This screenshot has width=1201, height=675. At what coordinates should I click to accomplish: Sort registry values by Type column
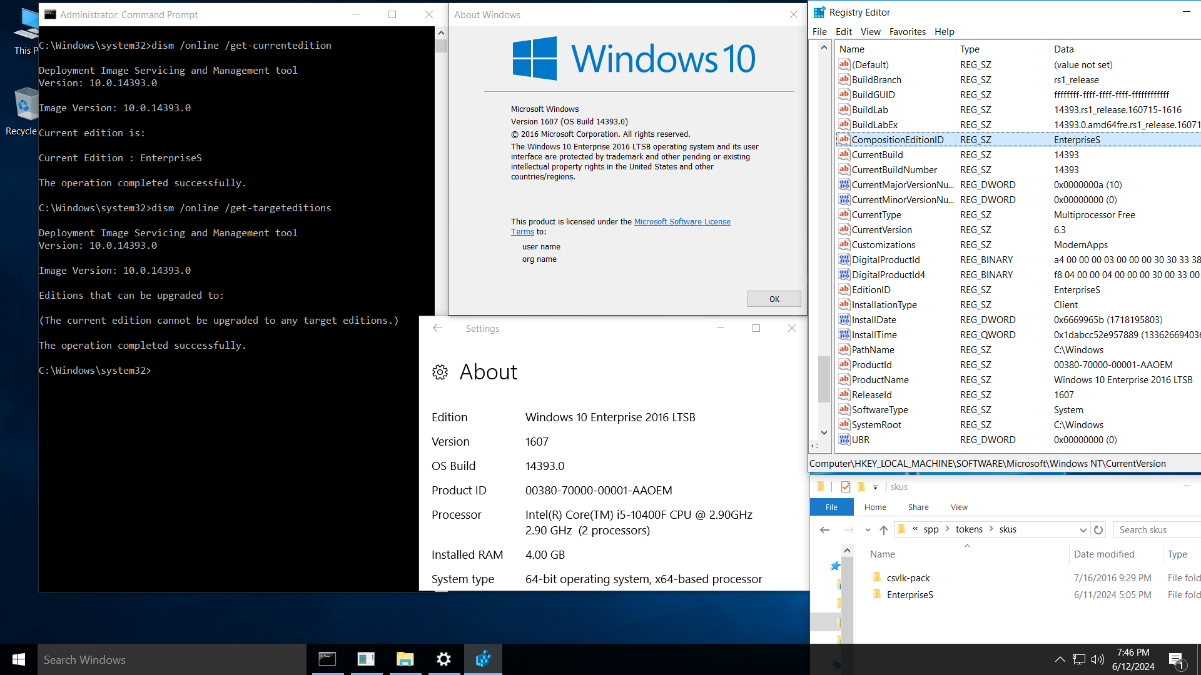point(1003,49)
